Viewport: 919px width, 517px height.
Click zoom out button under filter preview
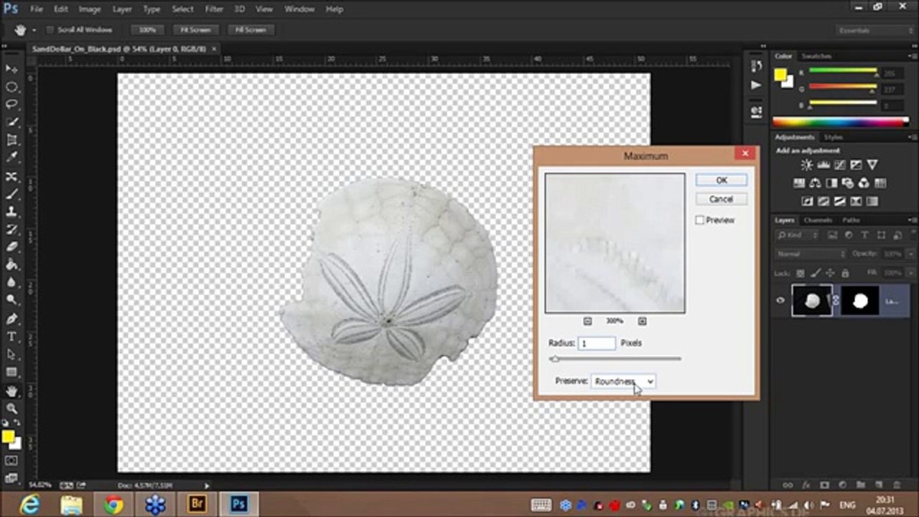pos(587,321)
